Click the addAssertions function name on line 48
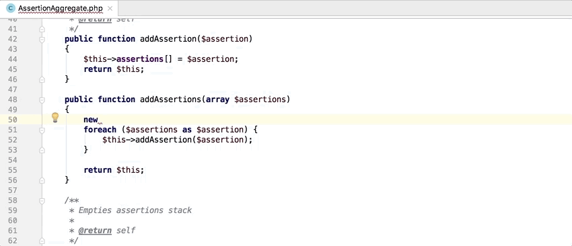 click(170, 99)
